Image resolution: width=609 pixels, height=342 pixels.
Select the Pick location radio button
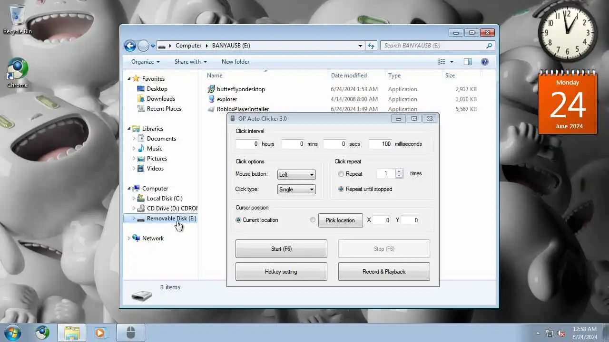(313, 220)
